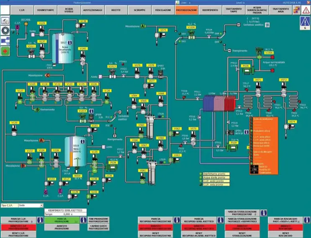
Task: Click the plate heat exchanger graphic
Action: pyautogui.click(x=219, y=102)
